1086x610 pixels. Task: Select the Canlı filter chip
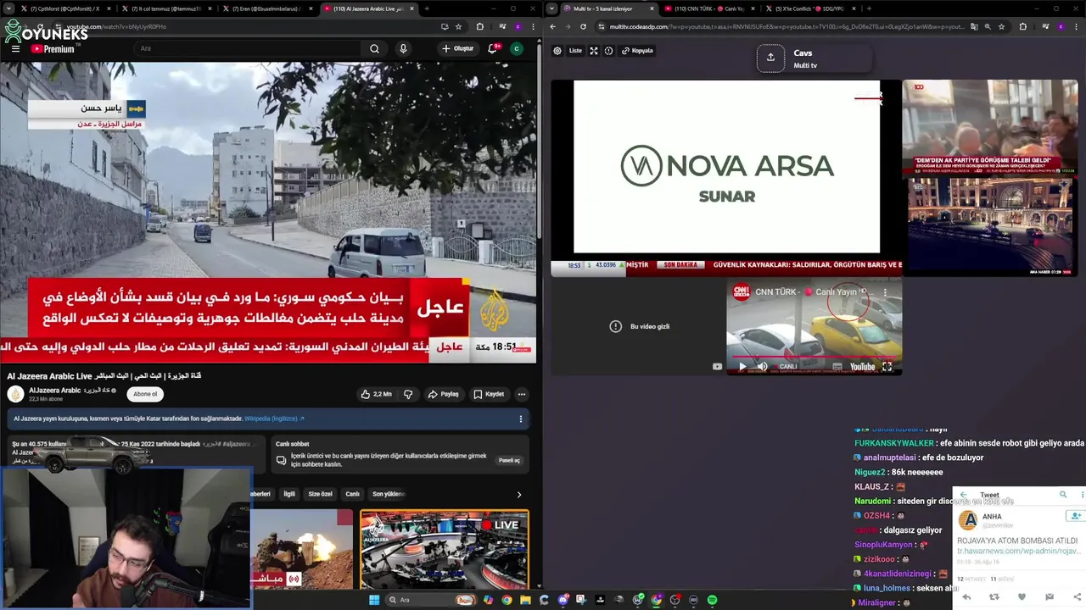[x=352, y=494]
